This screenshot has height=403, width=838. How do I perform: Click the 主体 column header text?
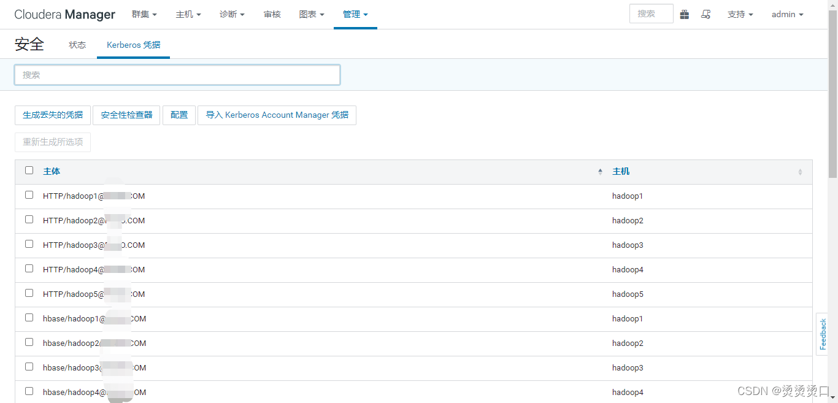point(52,172)
